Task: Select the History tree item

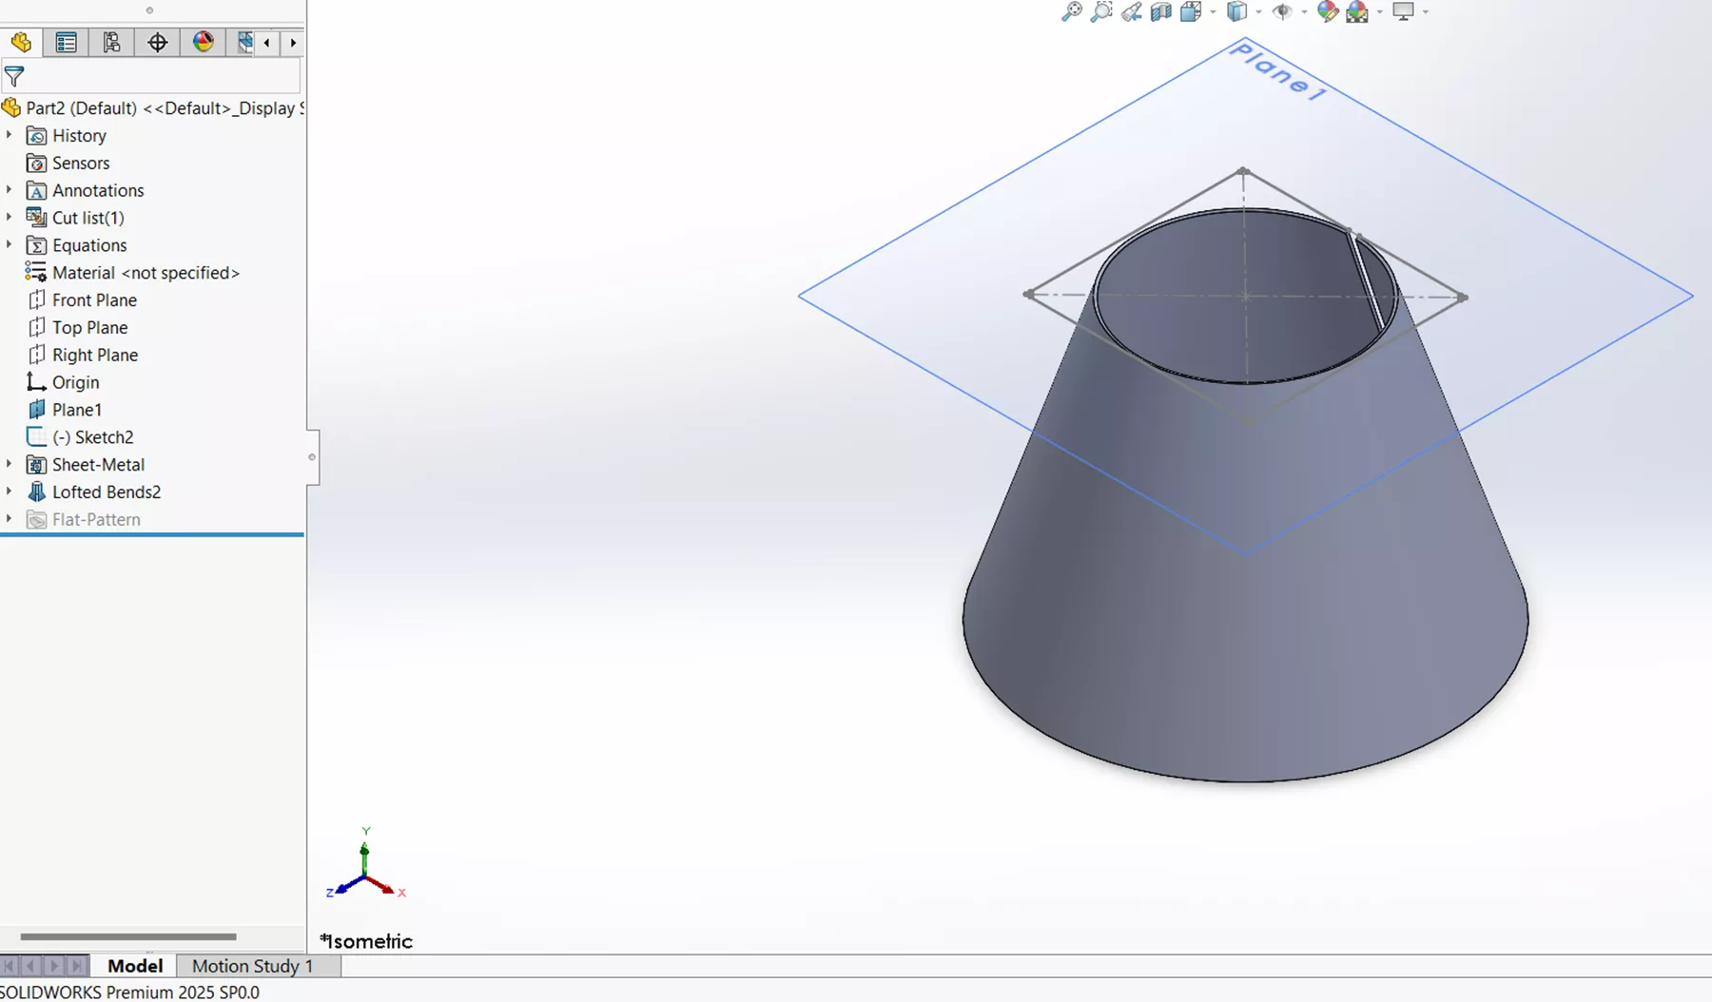Action: tap(79, 136)
